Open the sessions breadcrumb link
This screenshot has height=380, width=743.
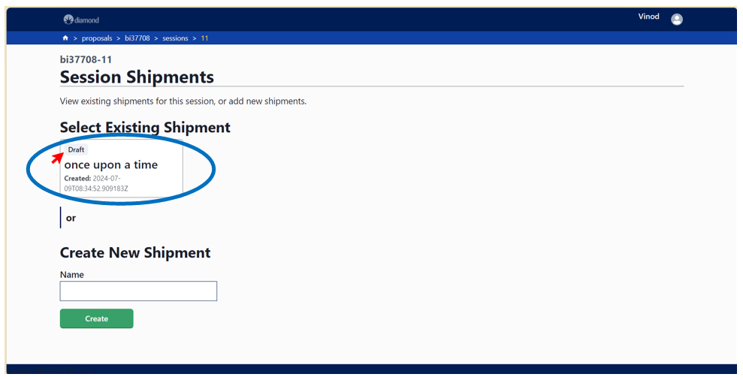click(175, 38)
